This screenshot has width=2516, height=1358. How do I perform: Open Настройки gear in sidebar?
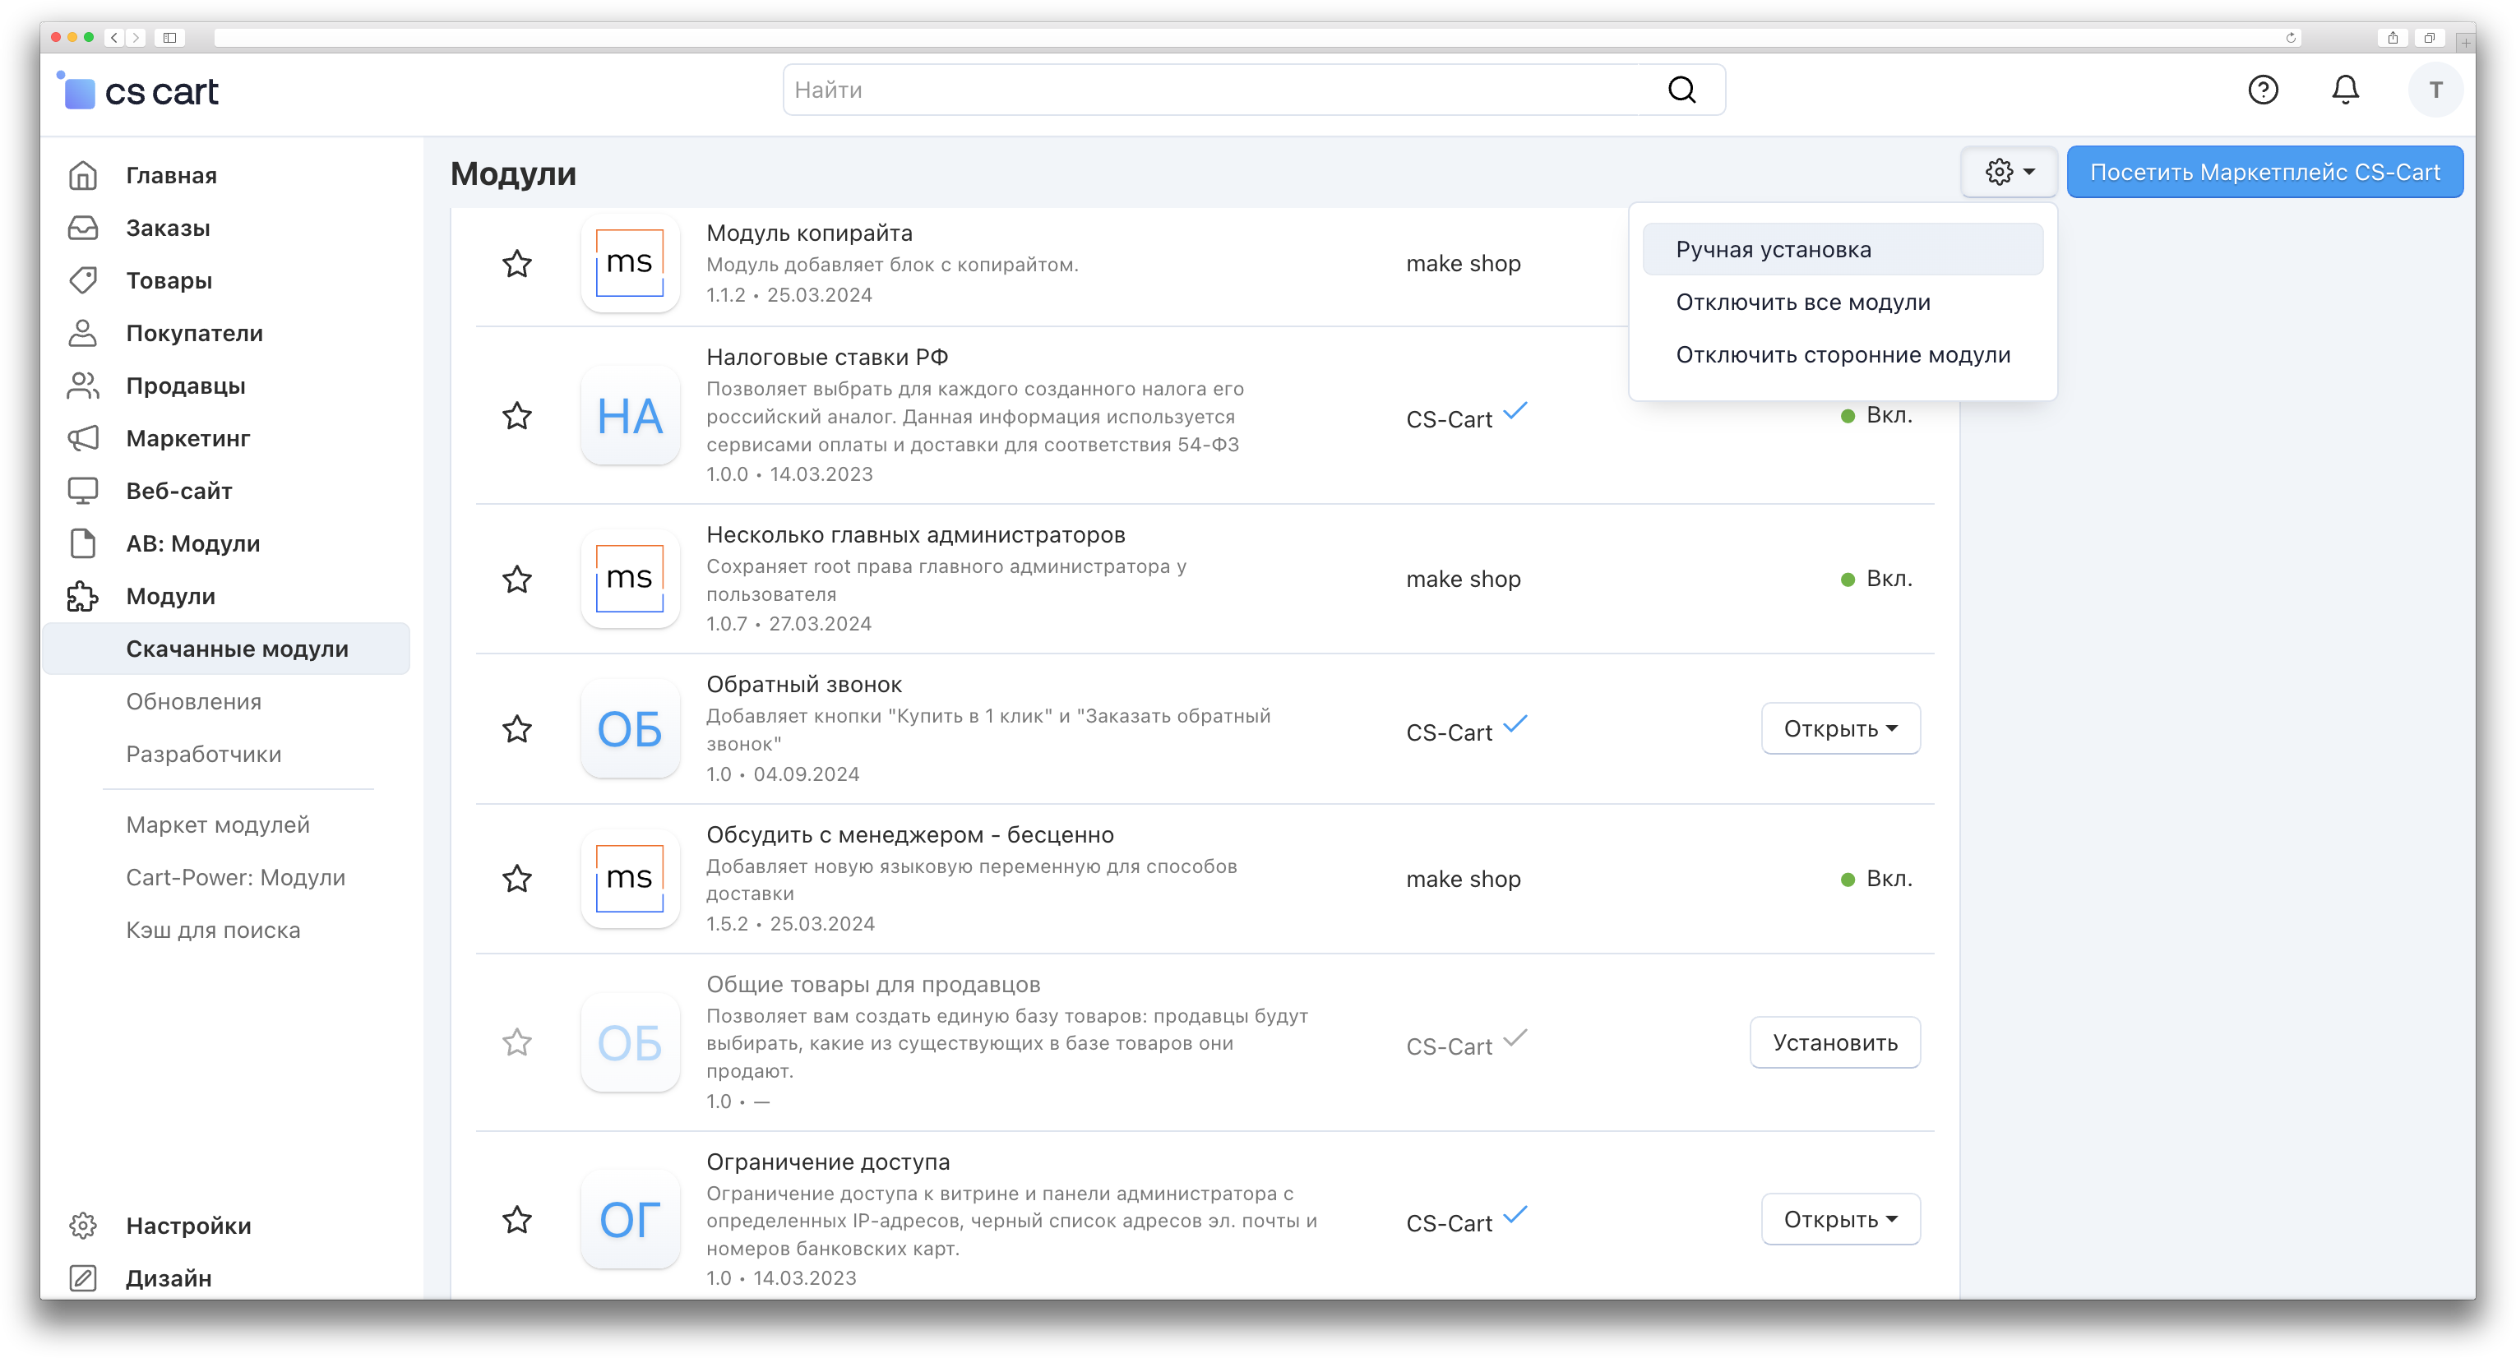(83, 1225)
